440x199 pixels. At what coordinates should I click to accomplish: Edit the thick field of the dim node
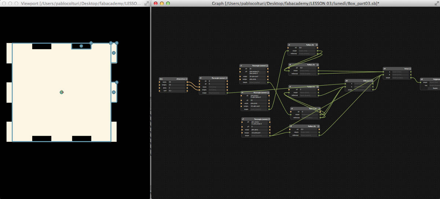177,88
